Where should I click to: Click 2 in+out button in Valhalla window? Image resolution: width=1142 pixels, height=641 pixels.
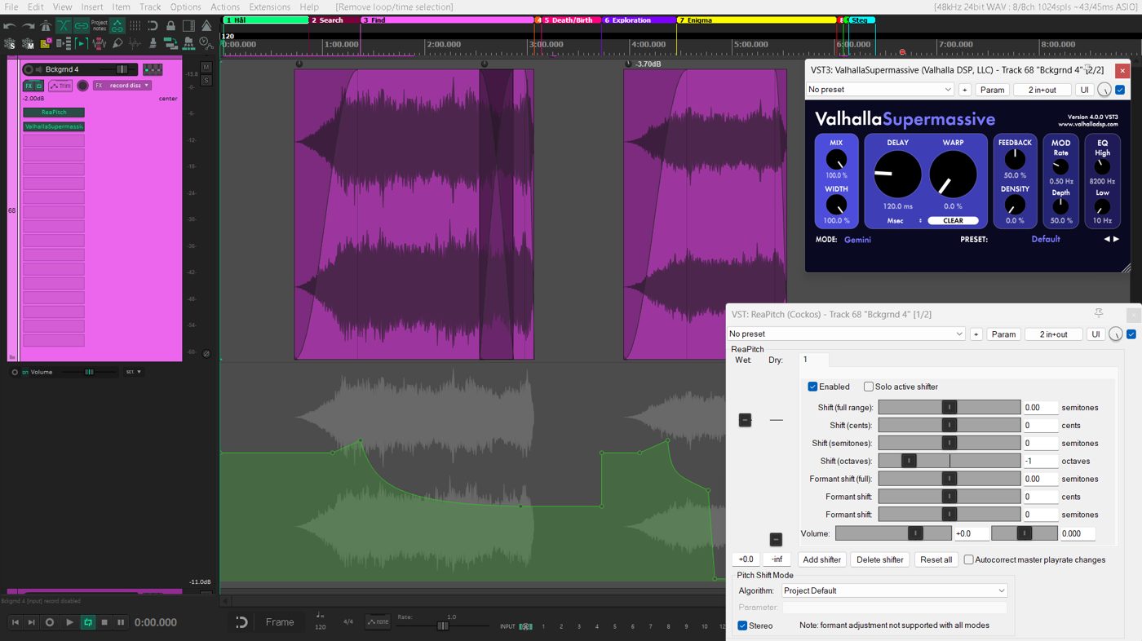(1042, 90)
